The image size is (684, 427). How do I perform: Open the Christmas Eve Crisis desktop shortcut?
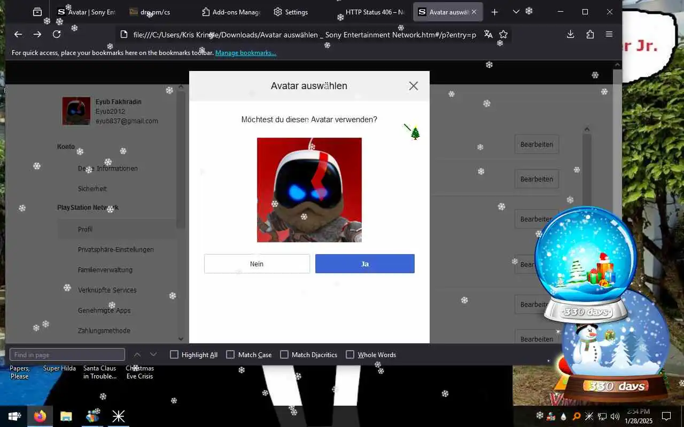click(x=139, y=372)
